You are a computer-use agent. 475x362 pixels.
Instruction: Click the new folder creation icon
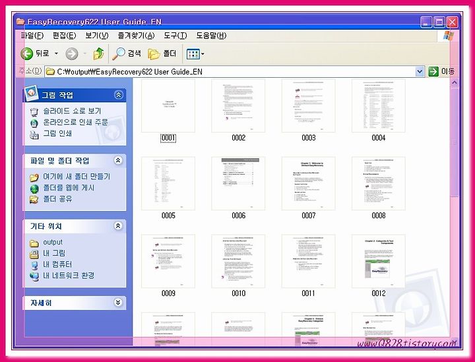34,177
